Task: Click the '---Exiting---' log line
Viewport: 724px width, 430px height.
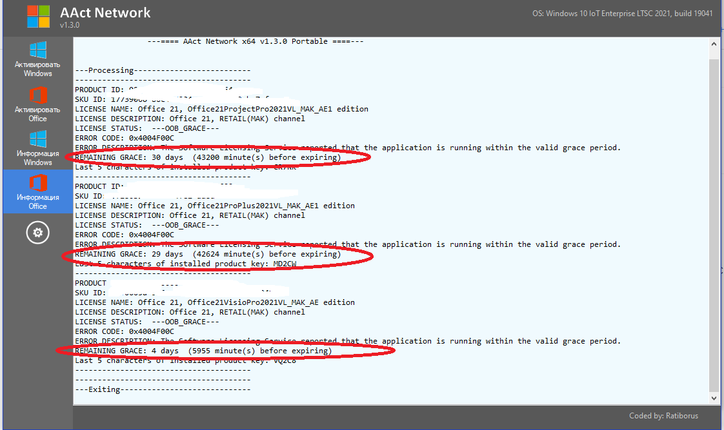Action: pos(163,389)
